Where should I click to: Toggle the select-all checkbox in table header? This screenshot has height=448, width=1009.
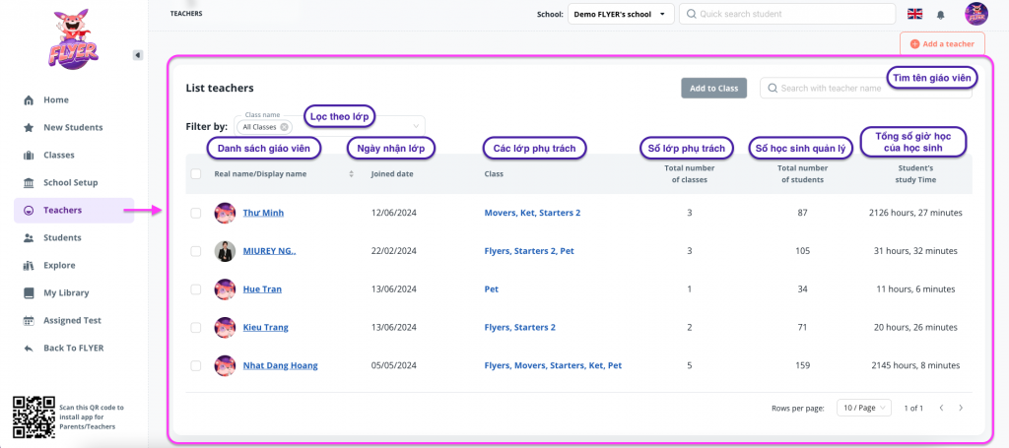point(195,174)
